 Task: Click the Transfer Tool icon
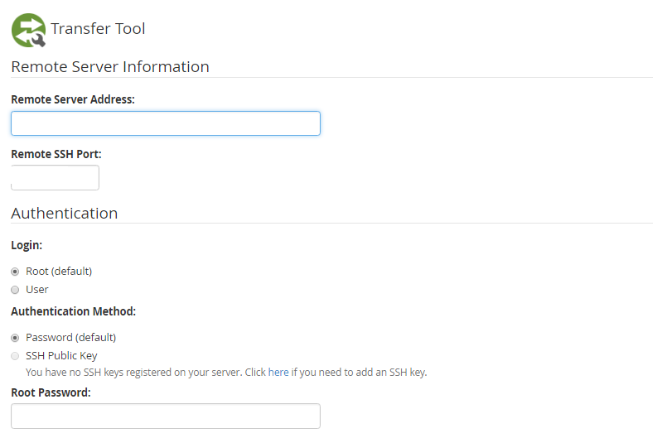click(28, 30)
